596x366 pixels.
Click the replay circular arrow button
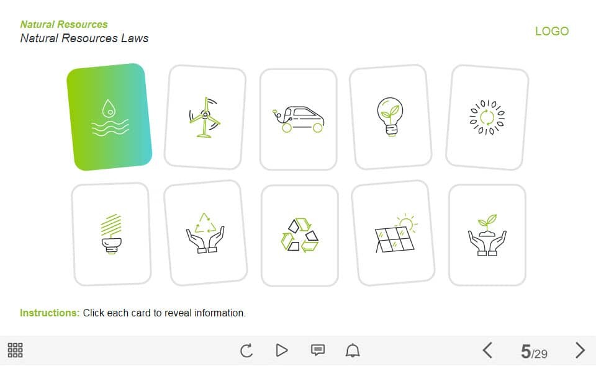tap(246, 350)
